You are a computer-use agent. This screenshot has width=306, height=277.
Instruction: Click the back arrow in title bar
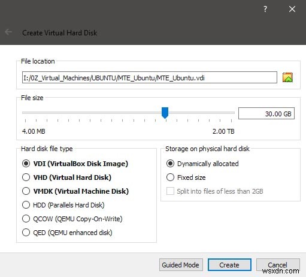pos(8,32)
